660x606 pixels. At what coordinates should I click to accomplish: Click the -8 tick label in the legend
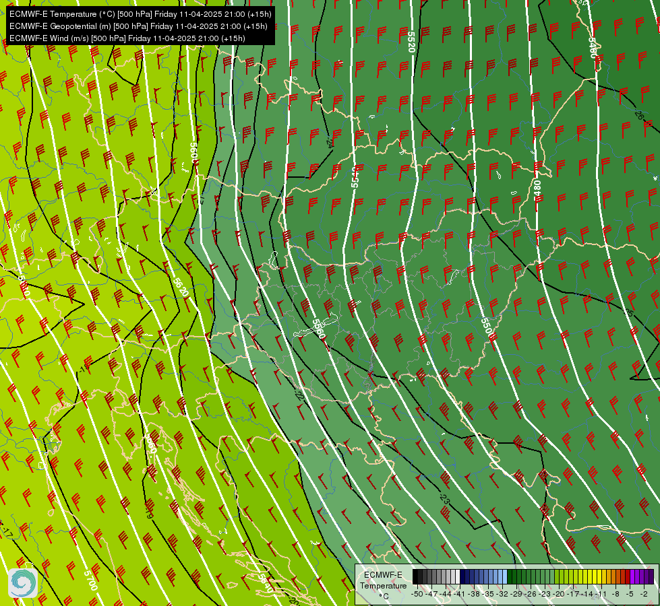[616, 594]
